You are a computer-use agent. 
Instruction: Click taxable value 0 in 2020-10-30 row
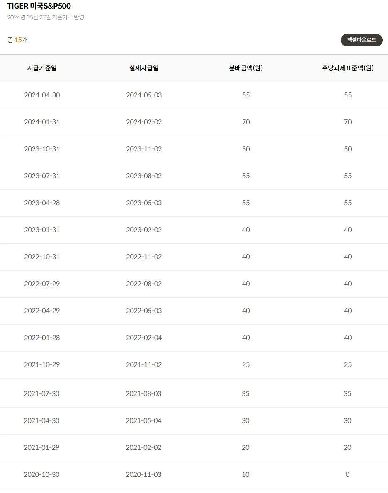coord(347,474)
